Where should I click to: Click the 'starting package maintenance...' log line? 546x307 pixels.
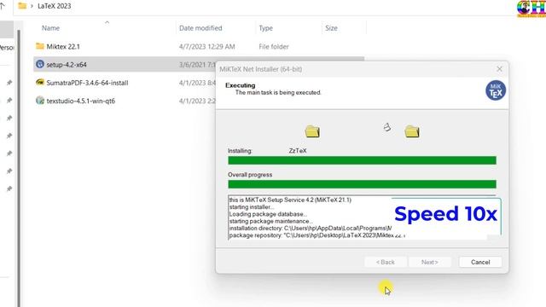point(270,221)
